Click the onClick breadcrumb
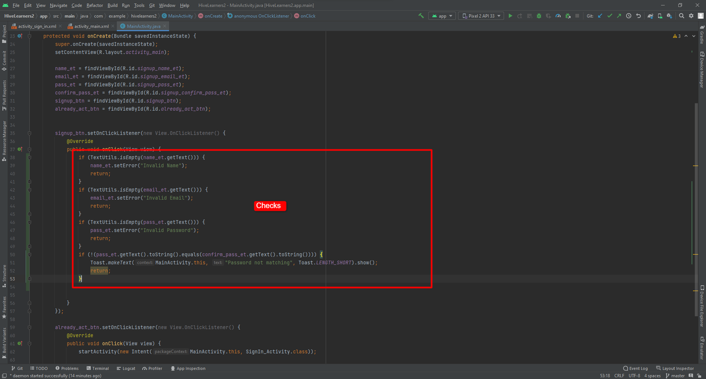 [x=304, y=16]
